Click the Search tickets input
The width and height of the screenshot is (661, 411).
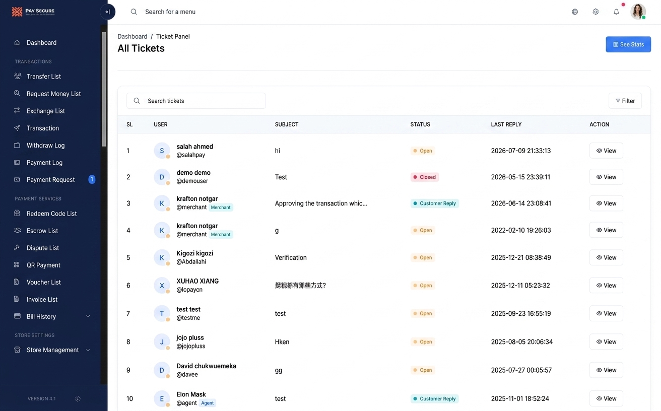pos(196,101)
